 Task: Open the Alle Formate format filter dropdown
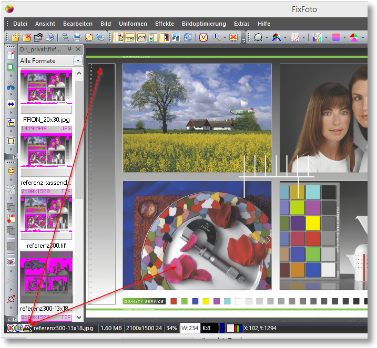pos(78,61)
